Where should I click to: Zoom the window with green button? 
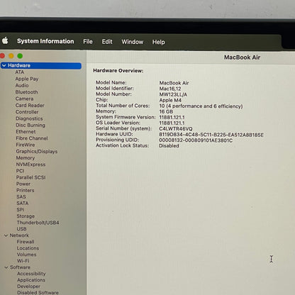click(20, 56)
